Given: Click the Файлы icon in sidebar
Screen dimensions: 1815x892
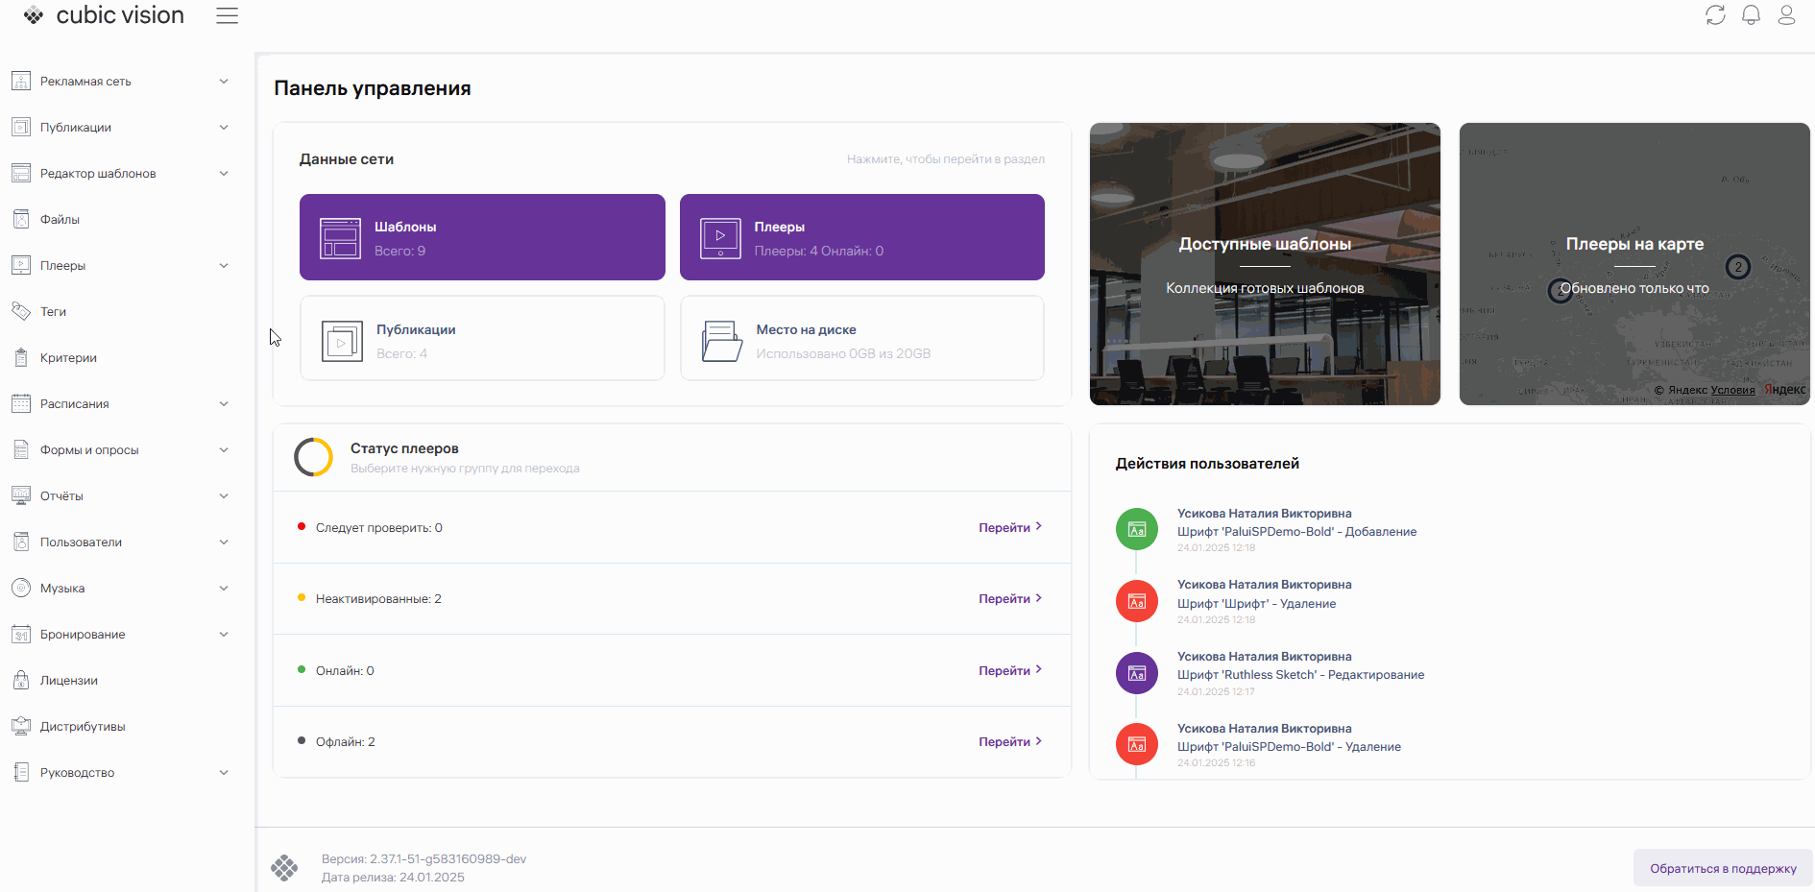Looking at the screenshot, I should [x=21, y=219].
